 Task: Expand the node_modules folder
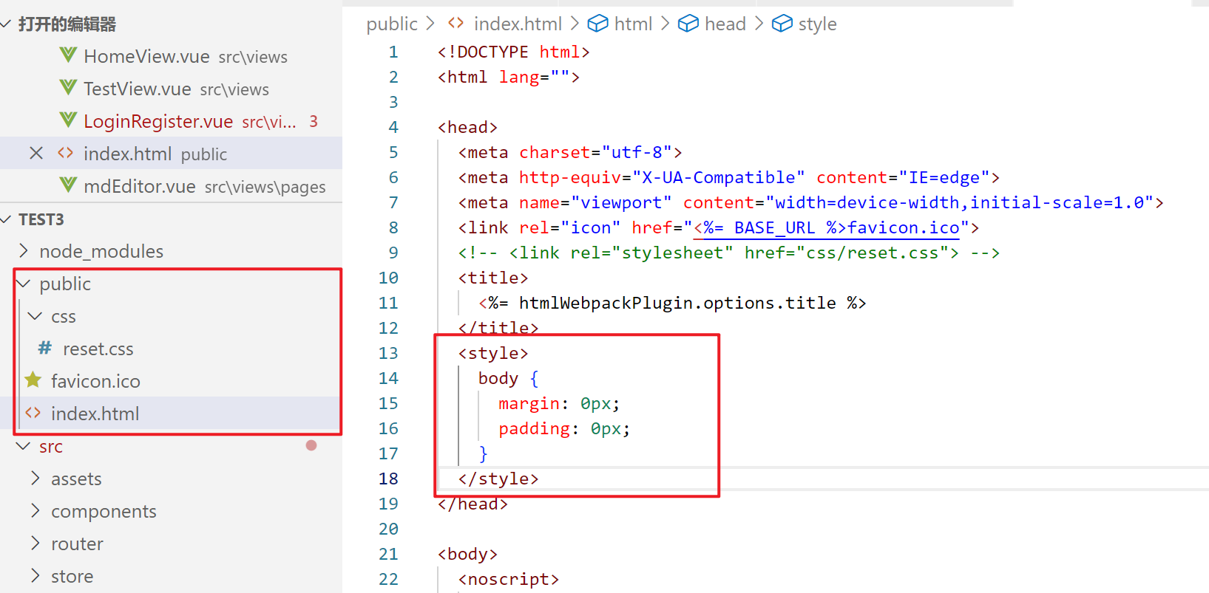(24, 251)
